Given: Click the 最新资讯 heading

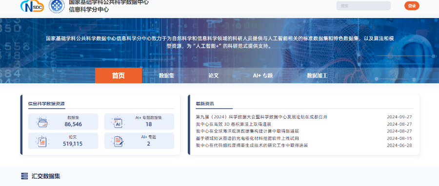Looking at the screenshot, I should (x=205, y=104).
